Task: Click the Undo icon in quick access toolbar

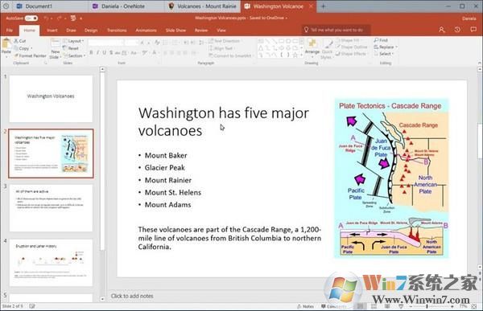Action: 46,18
